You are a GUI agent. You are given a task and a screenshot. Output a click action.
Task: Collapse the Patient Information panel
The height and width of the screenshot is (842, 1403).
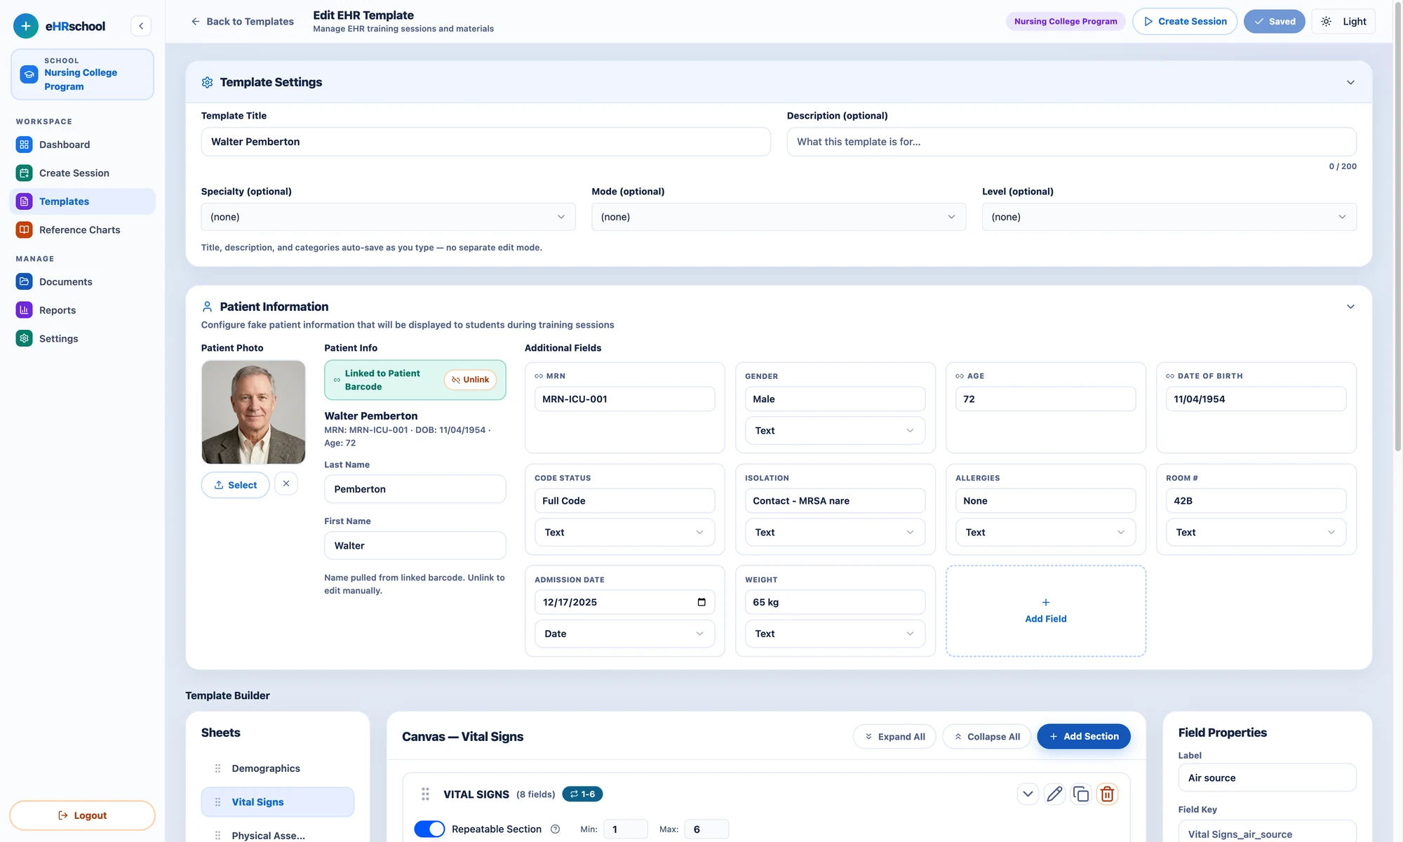point(1350,307)
